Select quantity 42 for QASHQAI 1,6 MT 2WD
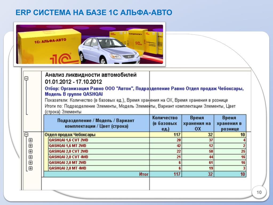The height and width of the screenshot is (205, 273). point(179,146)
